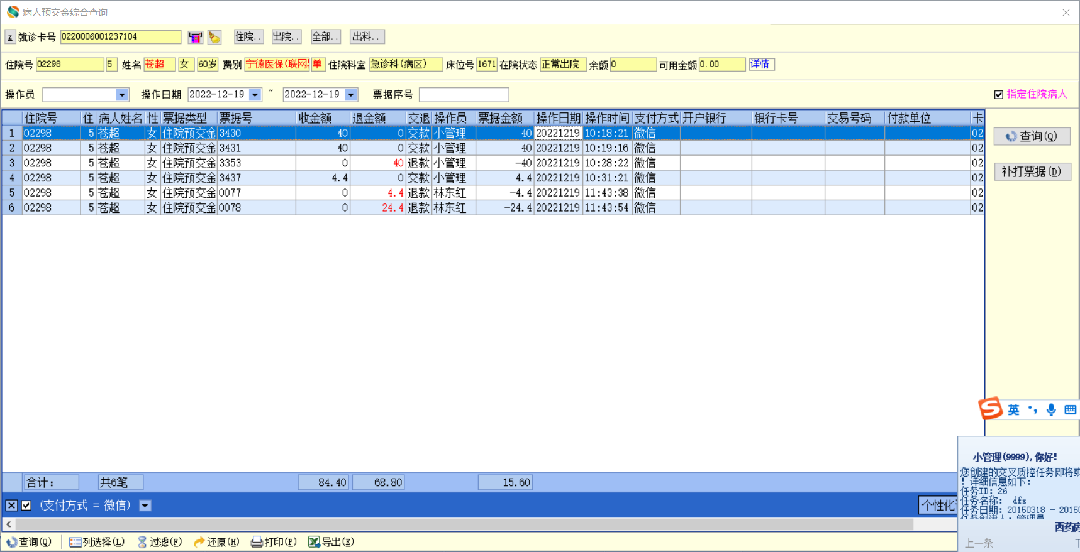Click the broom clear icon

click(214, 37)
